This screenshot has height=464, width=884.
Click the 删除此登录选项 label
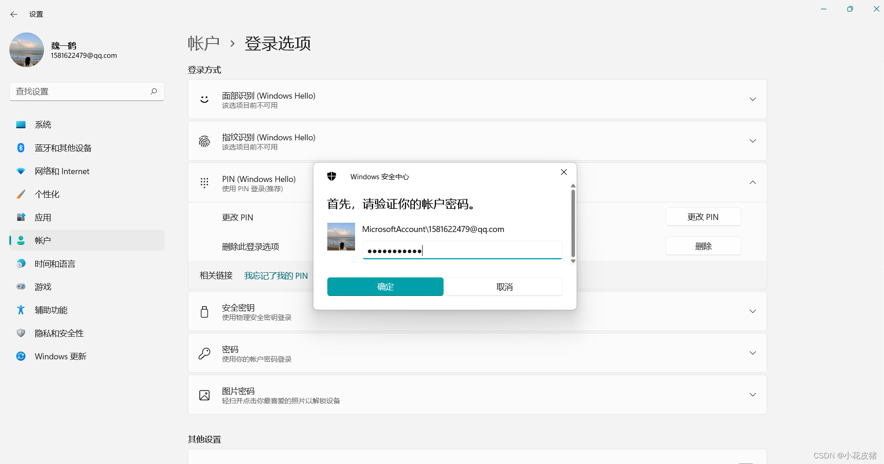point(250,246)
